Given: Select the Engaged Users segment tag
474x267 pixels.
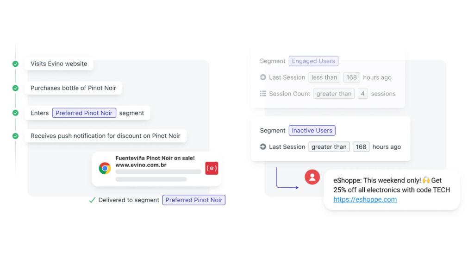Looking at the screenshot, I should point(313,61).
